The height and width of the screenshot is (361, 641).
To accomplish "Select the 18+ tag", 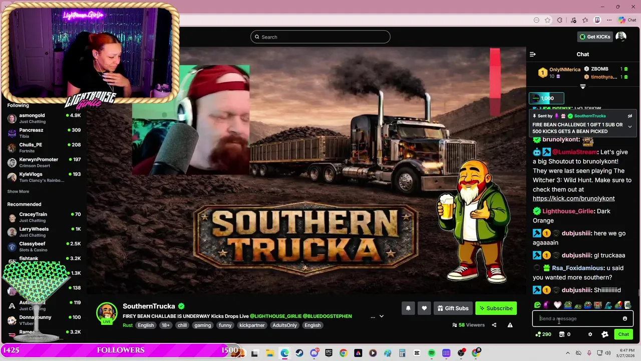I will coord(166,325).
